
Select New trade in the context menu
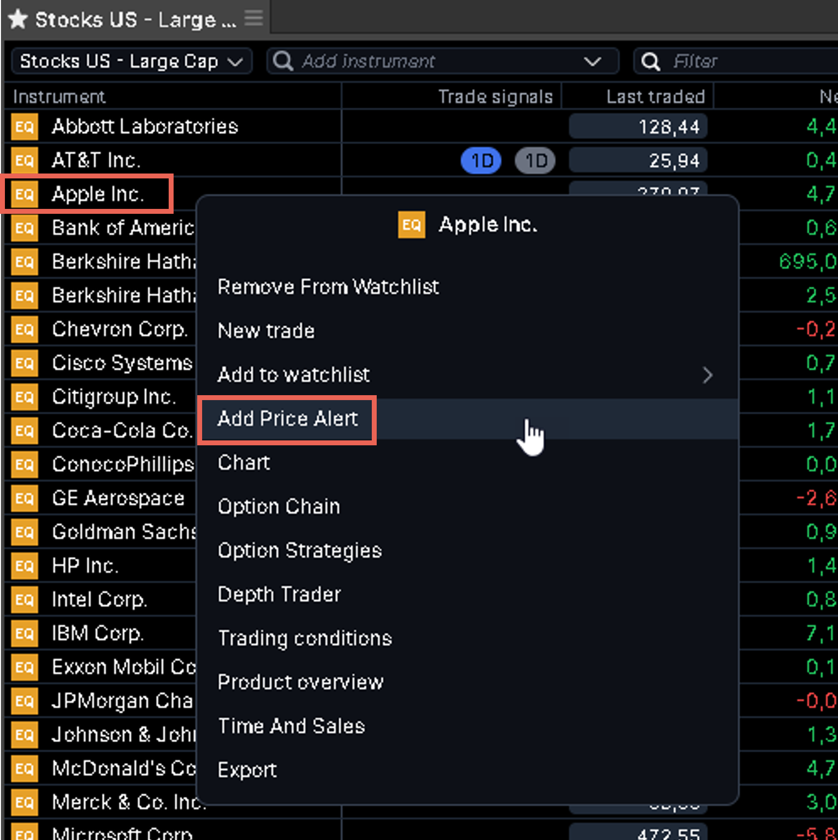[x=266, y=331]
